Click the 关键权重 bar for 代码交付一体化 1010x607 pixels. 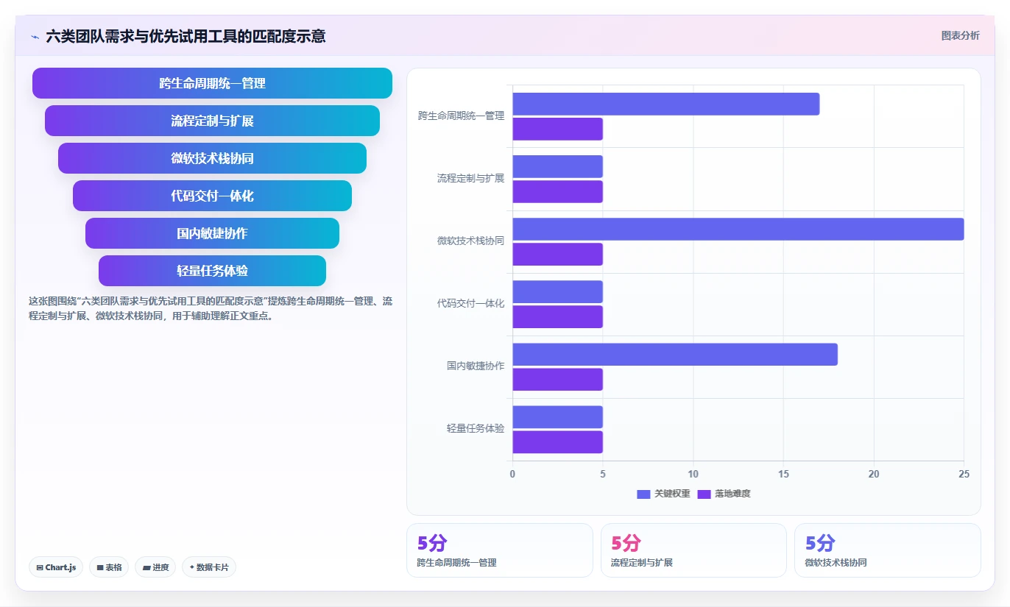pyautogui.click(x=557, y=291)
